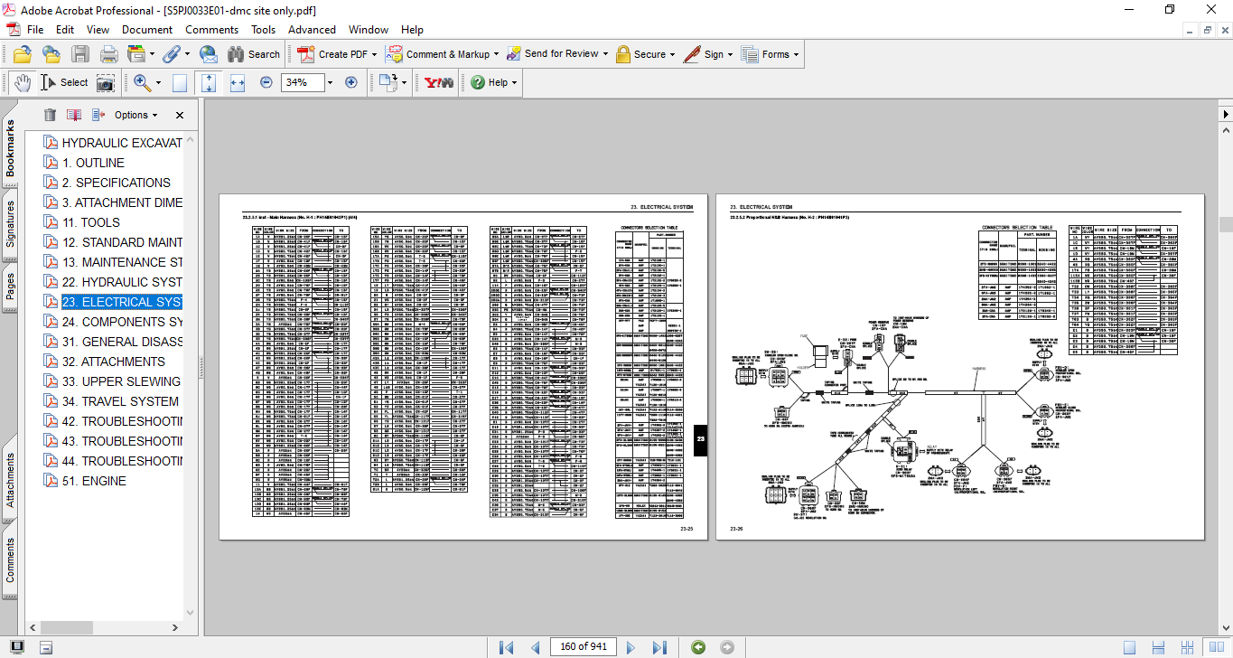
Task: Open the 34. TRAVEL SYSTEM bookmark
Action: point(130,401)
